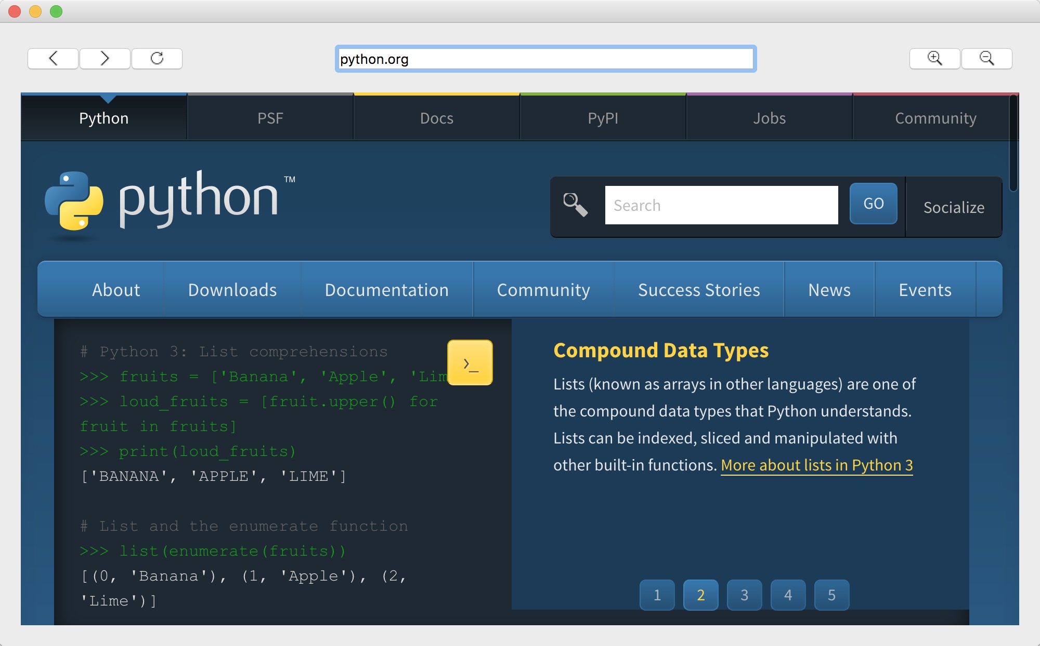
Task: Switch to slide 3 of carousel
Action: pos(744,595)
